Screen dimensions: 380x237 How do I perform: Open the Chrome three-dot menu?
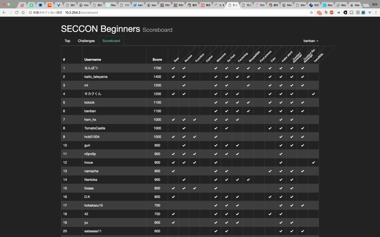[376, 12]
